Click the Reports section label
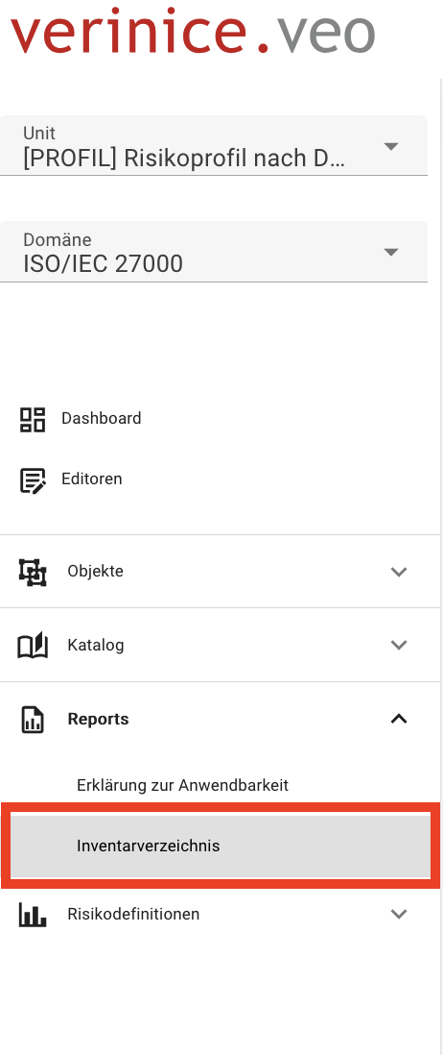The width and height of the screenshot is (443, 1055). pyautogui.click(x=98, y=720)
